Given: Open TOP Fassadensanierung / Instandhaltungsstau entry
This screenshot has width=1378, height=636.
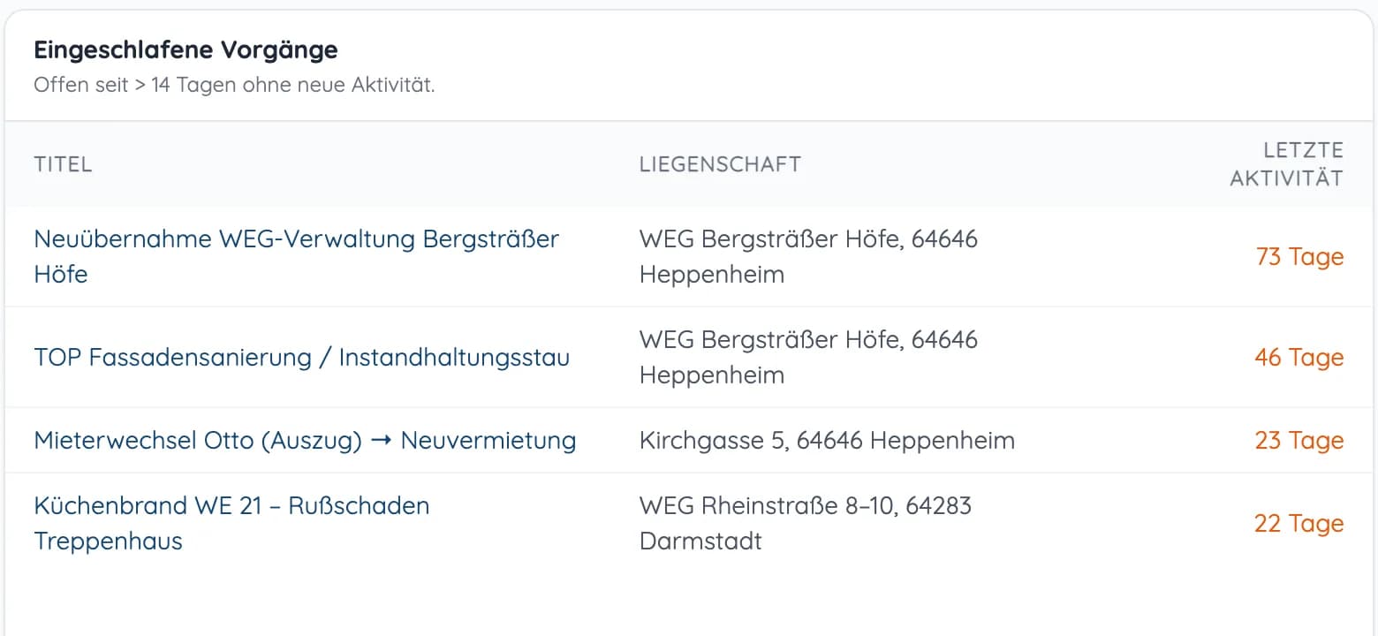Looking at the screenshot, I should tap(302, 357).
